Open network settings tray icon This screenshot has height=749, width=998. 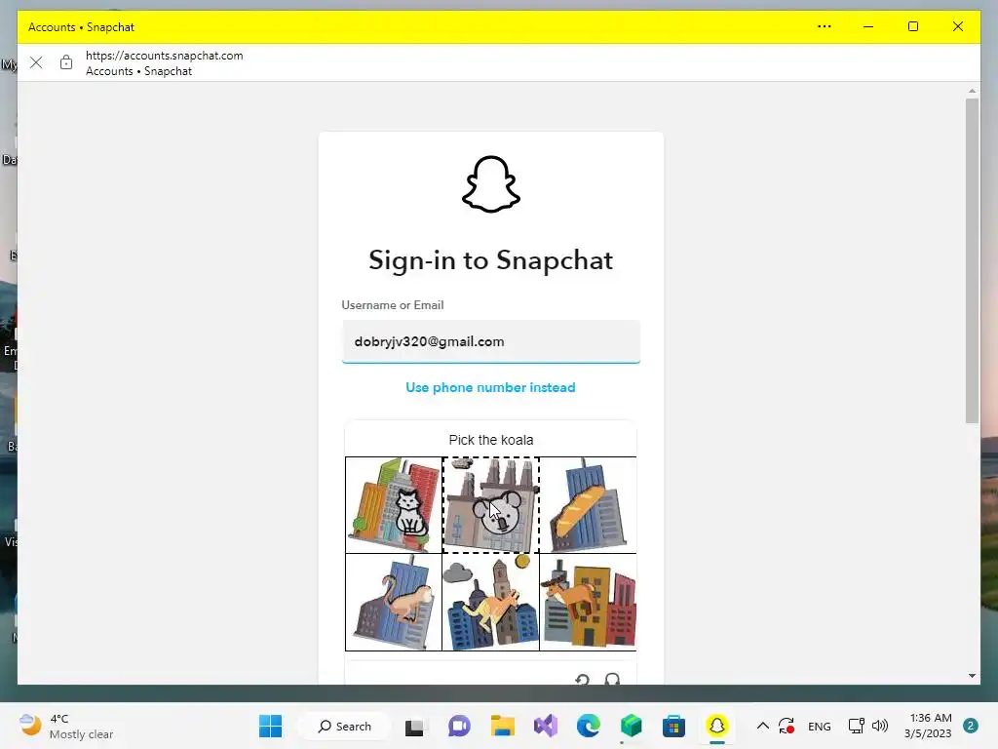(x=856, y=726)
